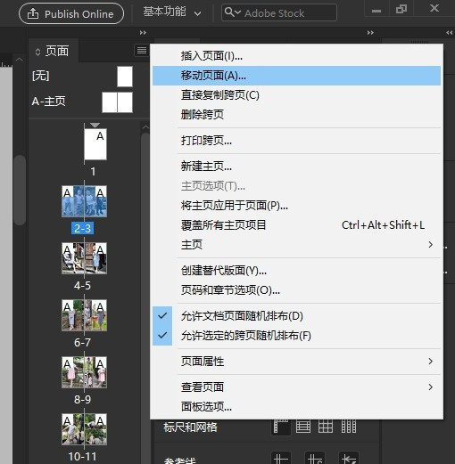Screen dimensions: 455x464
Task: Search in the Adobe Stock field
Action: point(279,12)
